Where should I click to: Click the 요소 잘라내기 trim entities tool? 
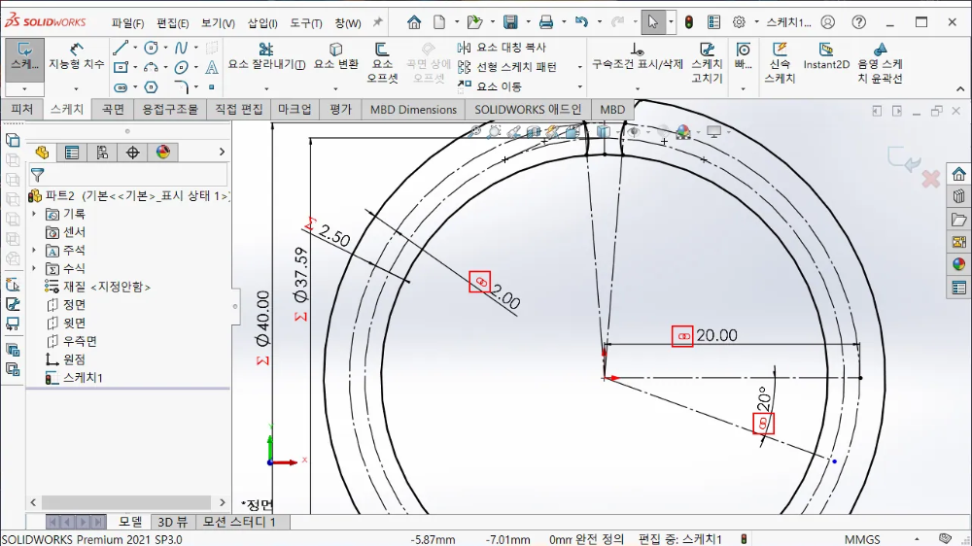[266, 56]
